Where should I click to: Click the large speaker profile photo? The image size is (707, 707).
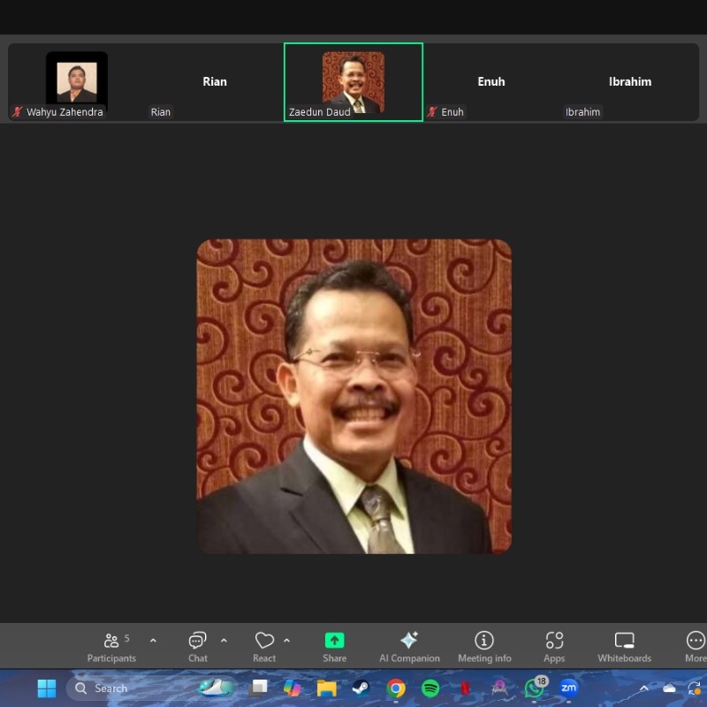coord(354,396)
